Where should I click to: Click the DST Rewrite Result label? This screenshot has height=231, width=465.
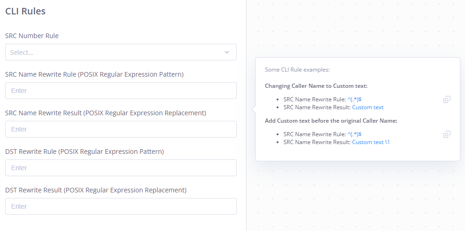coord(96,190)
